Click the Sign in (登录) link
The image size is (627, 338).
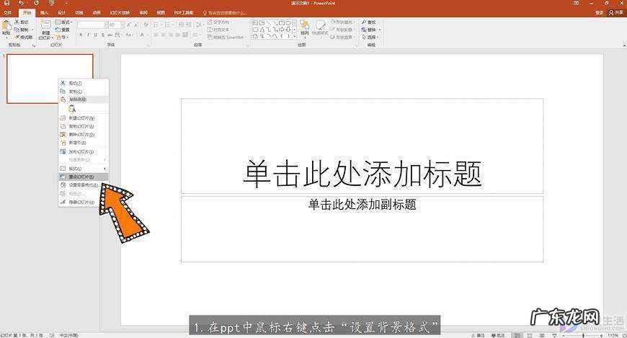599,13
